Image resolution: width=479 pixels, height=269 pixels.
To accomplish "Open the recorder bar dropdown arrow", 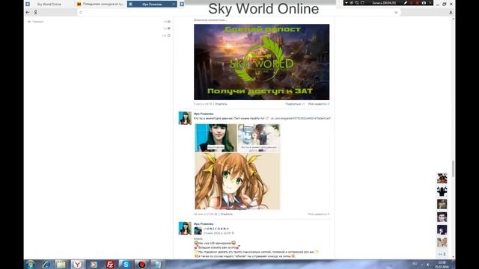I will pos(346,3).
